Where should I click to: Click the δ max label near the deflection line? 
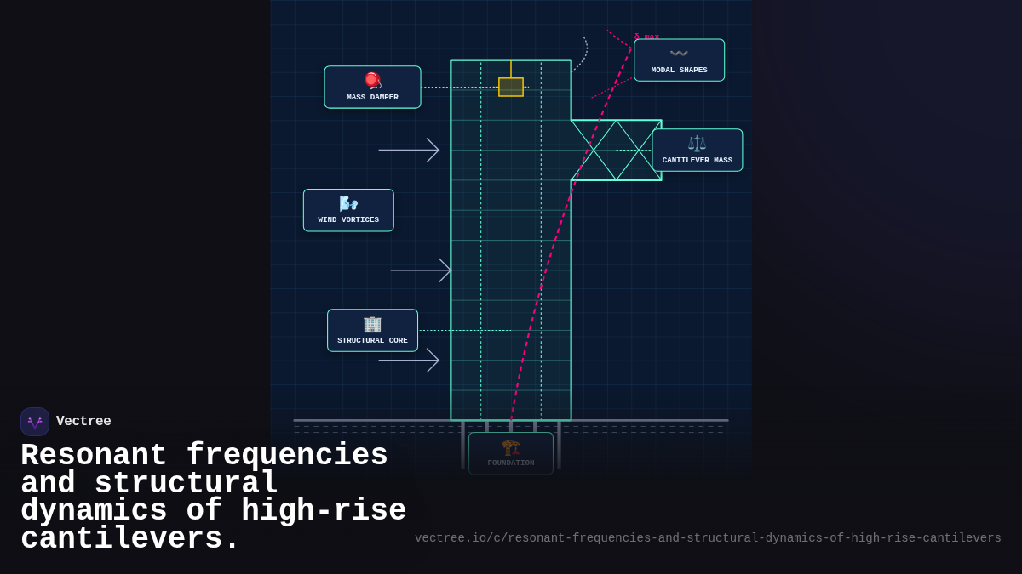(x=646, y=37)
